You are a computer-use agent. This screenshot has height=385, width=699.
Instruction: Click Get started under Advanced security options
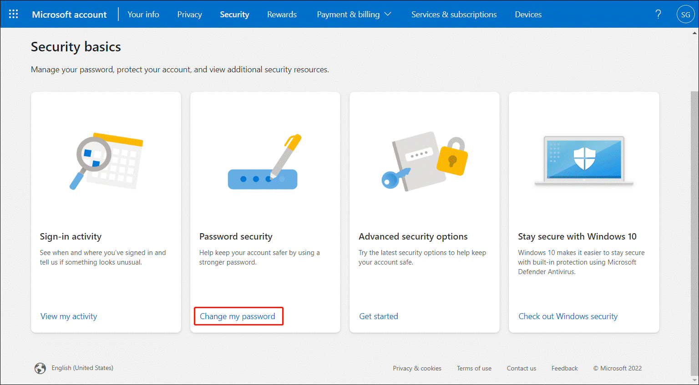pos(378,316)
